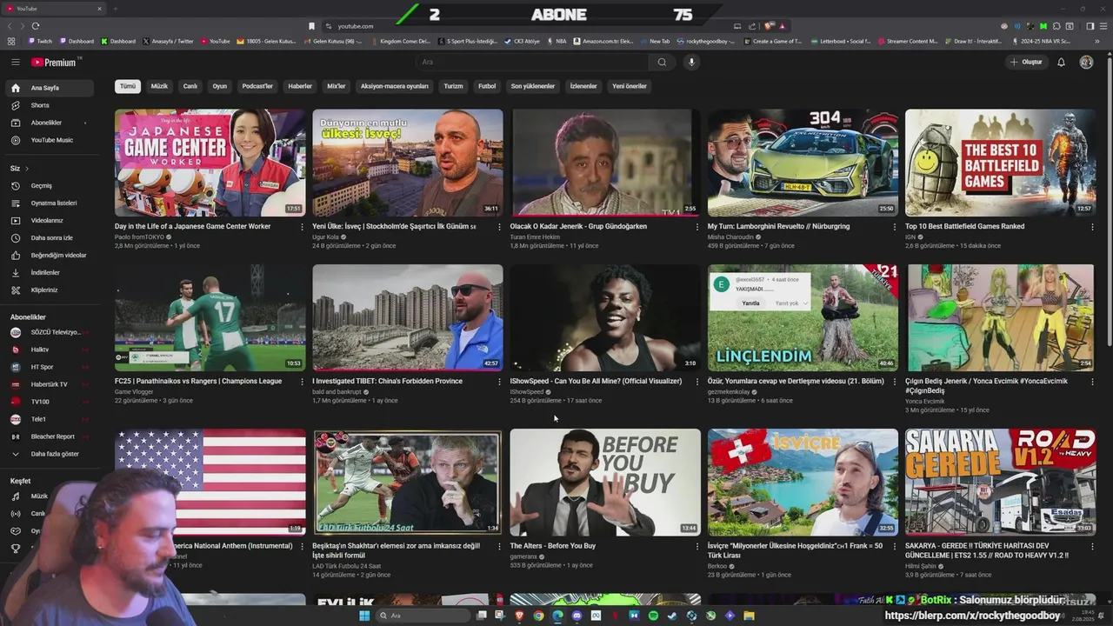The width and height of the screenshot is (1113, 626).
Task: Open Paolo fromTOKYO channel link
Action: [x=139, y=236]
